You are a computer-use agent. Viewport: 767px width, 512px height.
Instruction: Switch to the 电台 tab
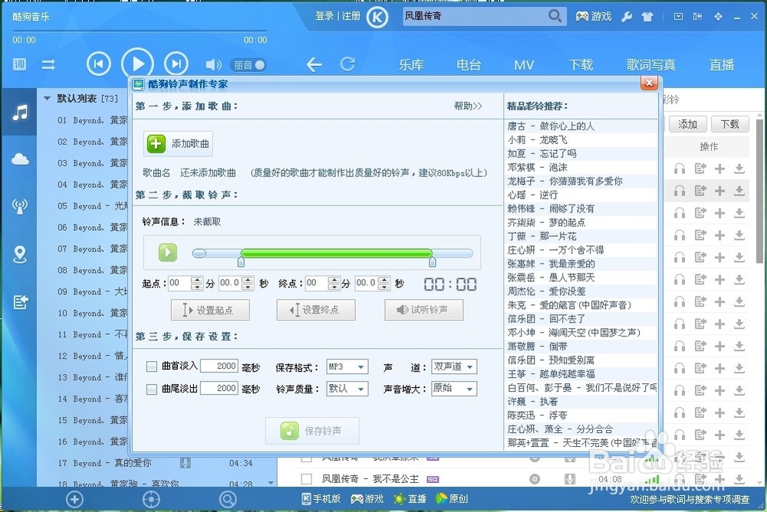pyautogui.click(x=469, y=64)
